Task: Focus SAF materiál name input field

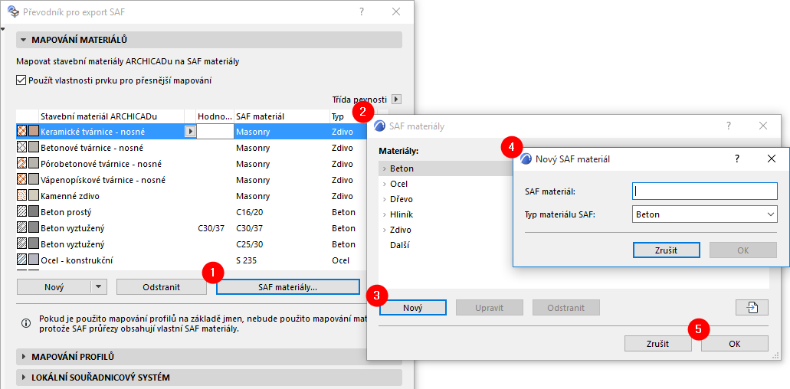Action: click(x=704, y=191)
